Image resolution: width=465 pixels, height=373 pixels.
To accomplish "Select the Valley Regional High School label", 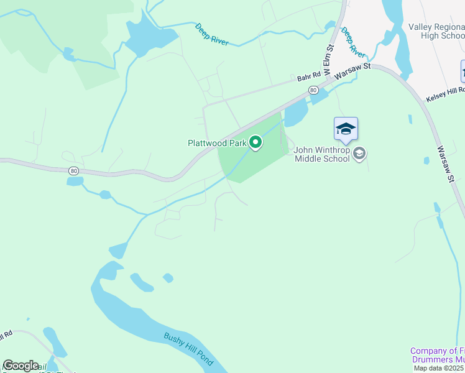I will point(436,31).
